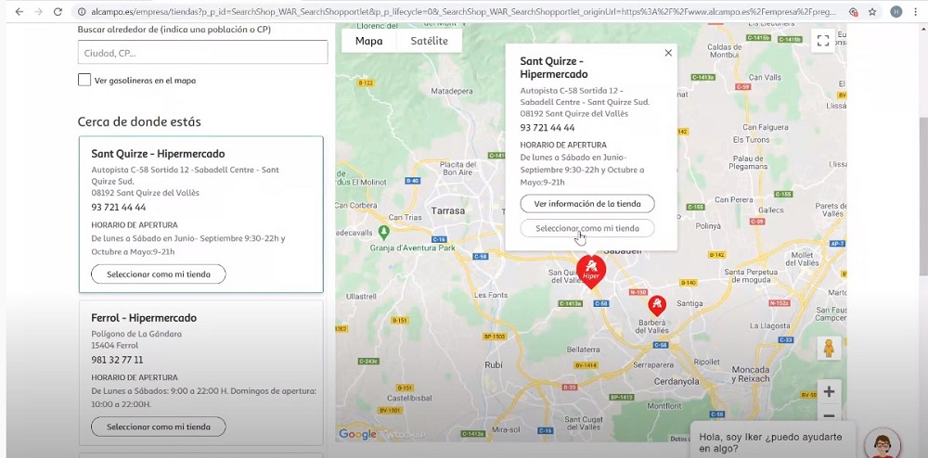Viewport: 928px width, 458px height.
Task: Enable 'Ver gasolineras en el mapa' checkbox
Action: point(84,81)
